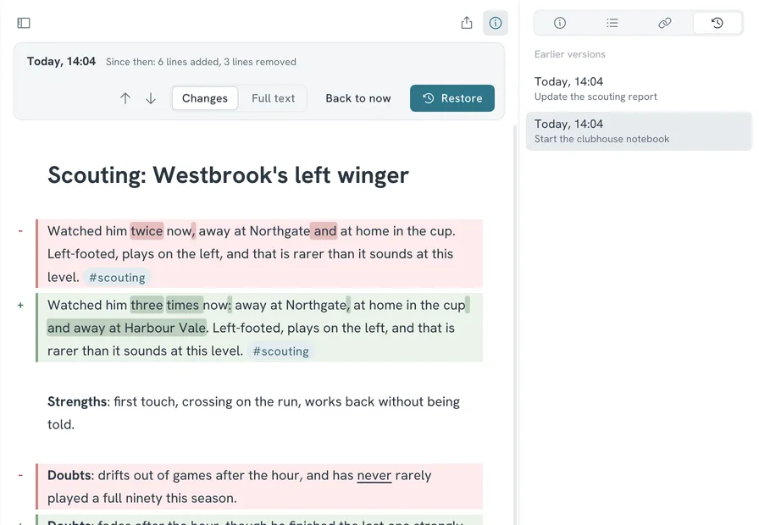Restore this earlier version

[x=452, y=98]
